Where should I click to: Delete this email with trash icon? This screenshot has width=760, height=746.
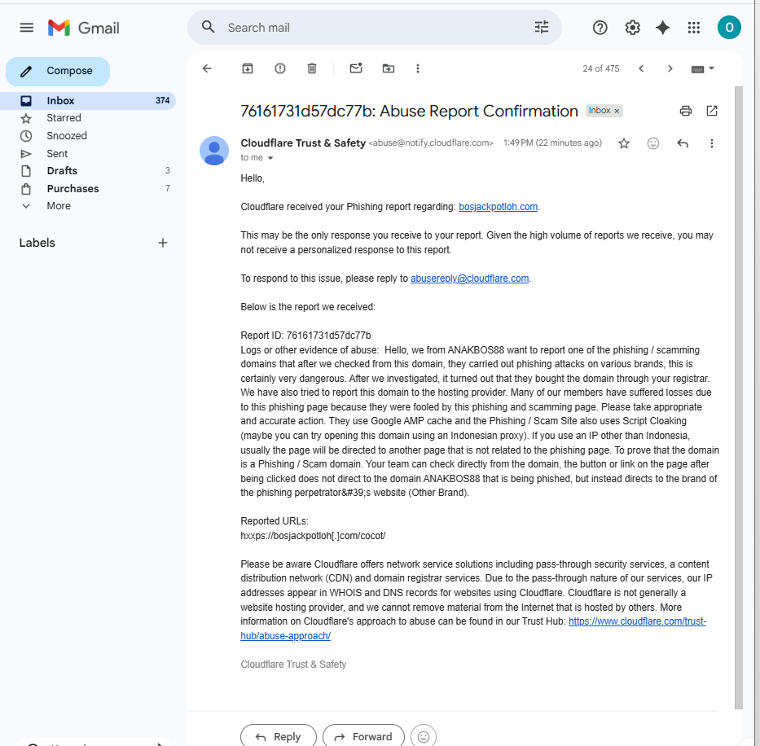(312, 68)
